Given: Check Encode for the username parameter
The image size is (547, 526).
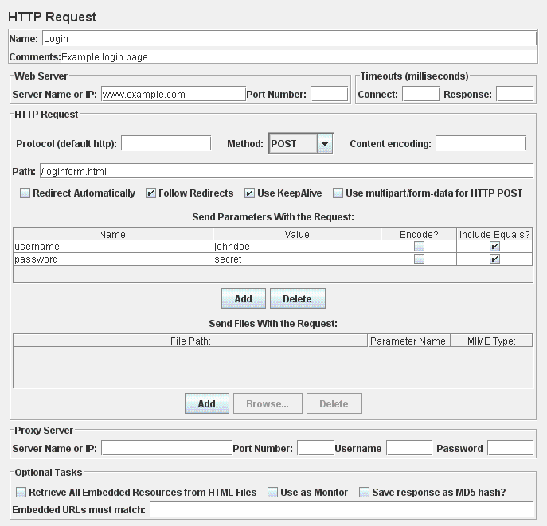Looking at the screenshot, I should (419, 247).
